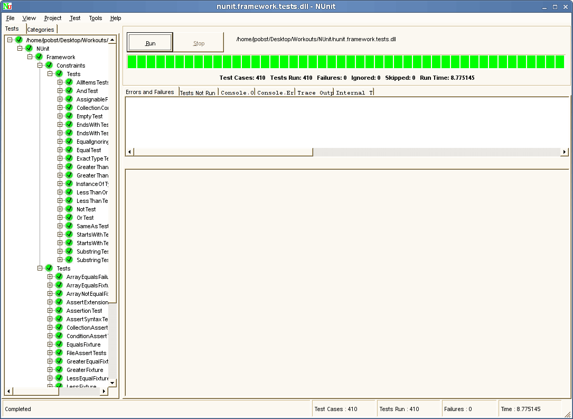Click the pass icon next to FileAssertTests
The width and height of the screenshot is (573, 419).
pos(59,352)
